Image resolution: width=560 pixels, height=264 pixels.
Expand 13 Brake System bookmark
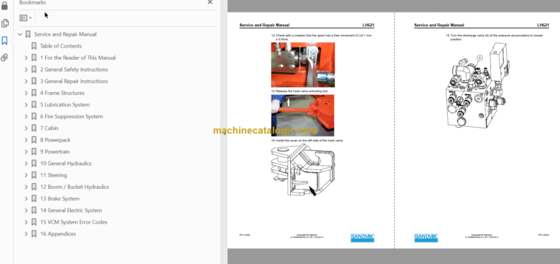[26, 198]
